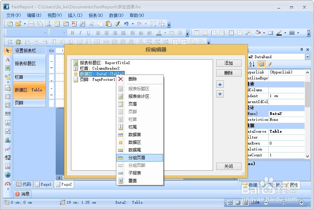This screenshot has width=314, height=210.
Task: Toggle Underline formatting
Action: click(x=88, y=33)
